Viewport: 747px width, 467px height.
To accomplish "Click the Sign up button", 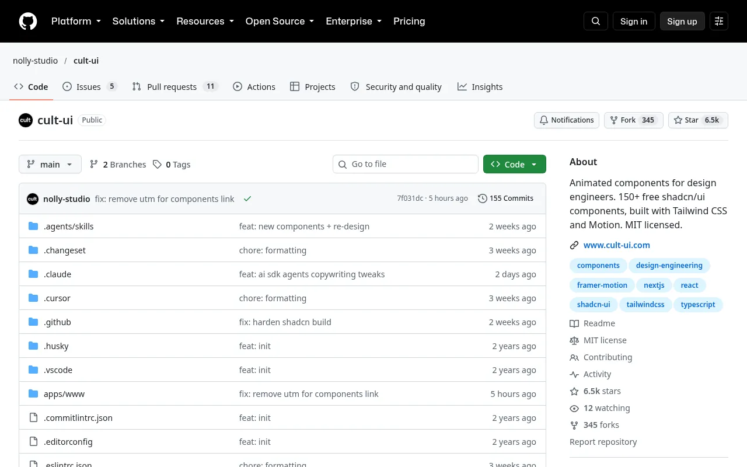I will [682, 21].
